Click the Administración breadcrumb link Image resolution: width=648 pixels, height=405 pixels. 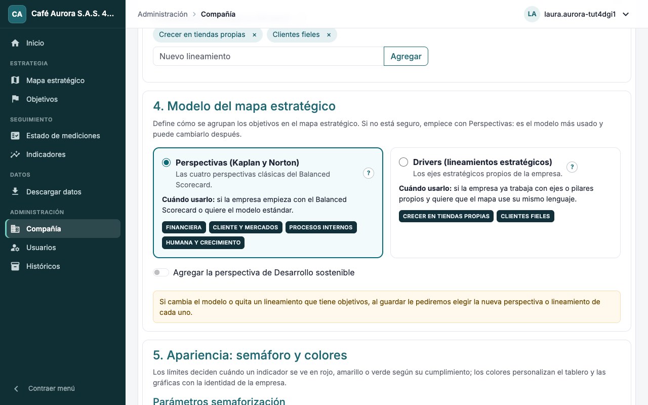point(163,14)
